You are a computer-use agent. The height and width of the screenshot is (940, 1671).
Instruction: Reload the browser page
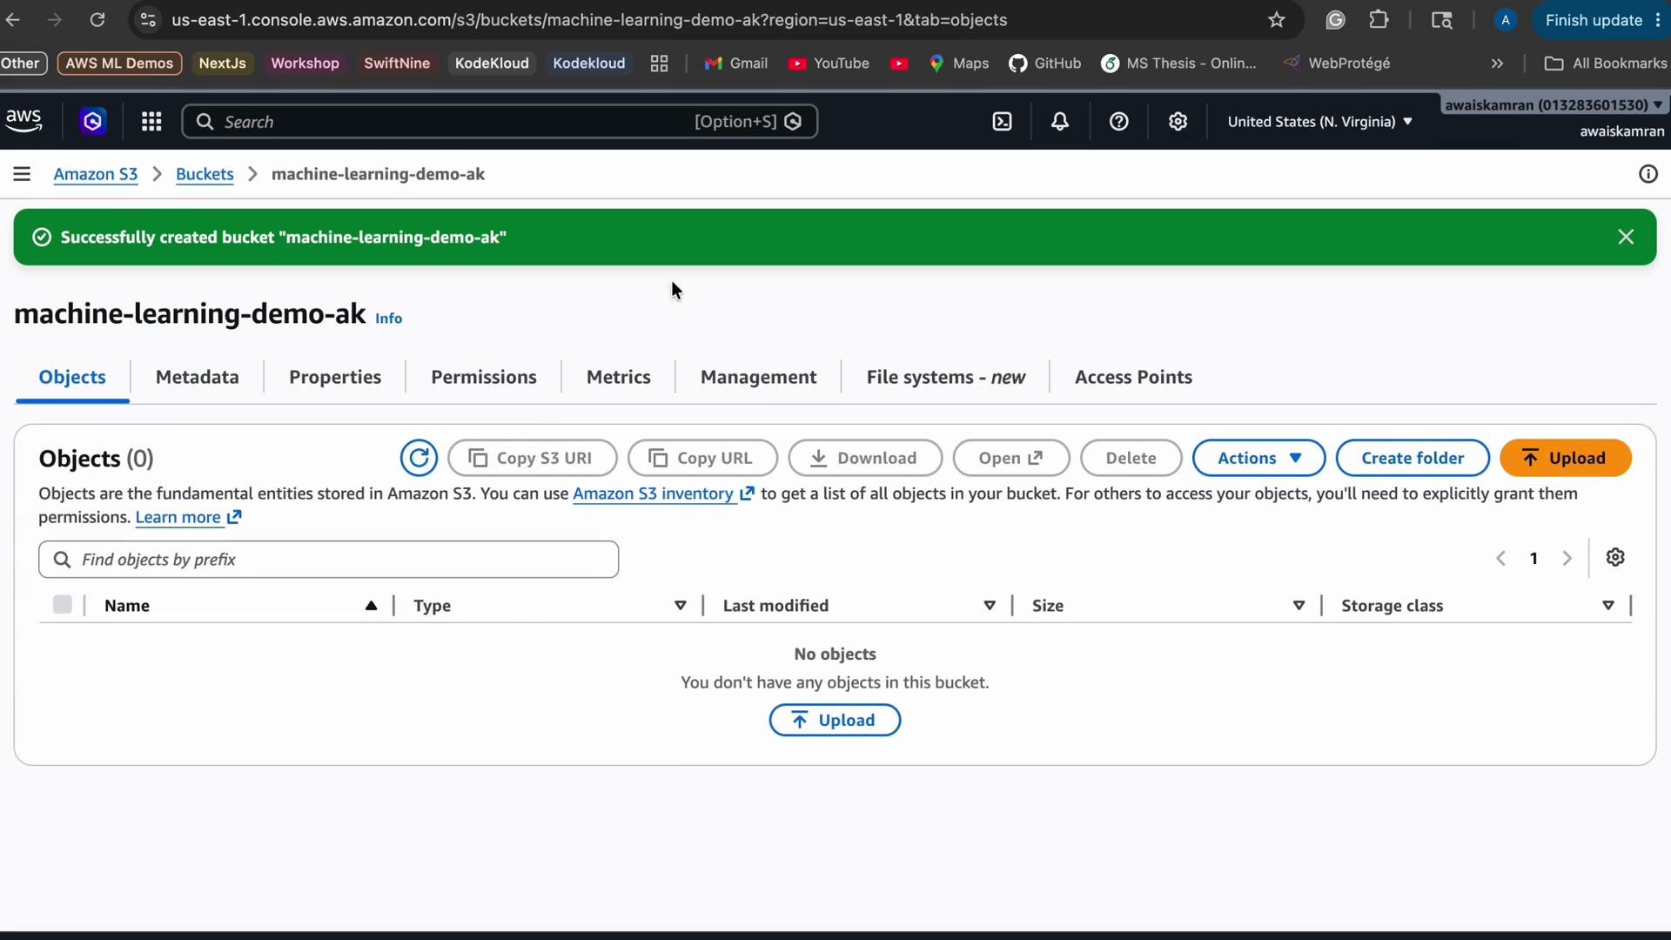(97, 19)
